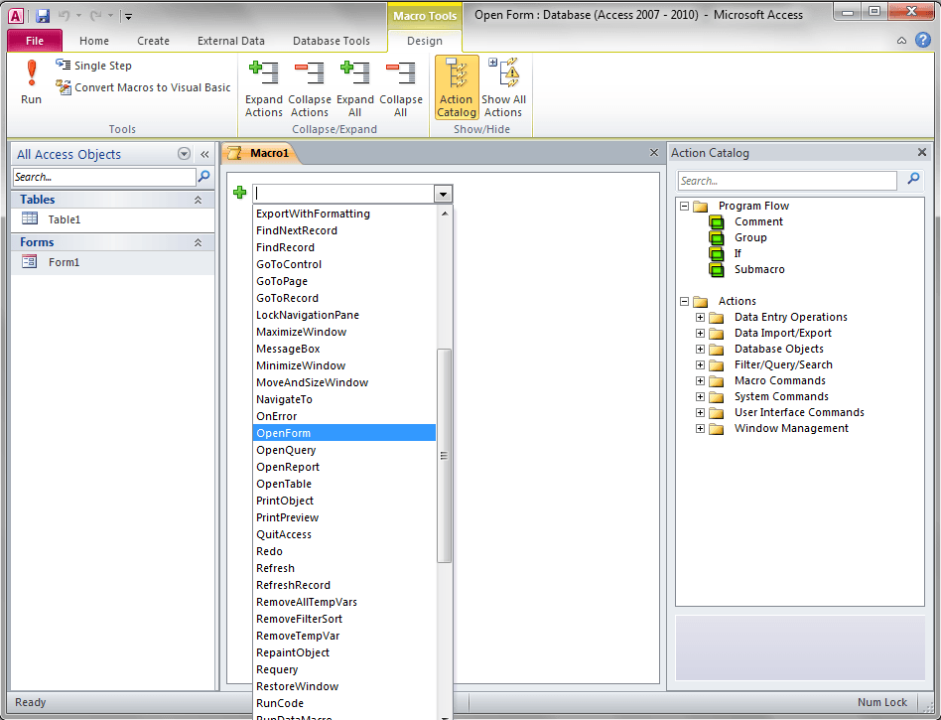This screenshot has height=720, width=941.
Task: Click the Redo arrow in Quick Access
Action: coord(95,16)
